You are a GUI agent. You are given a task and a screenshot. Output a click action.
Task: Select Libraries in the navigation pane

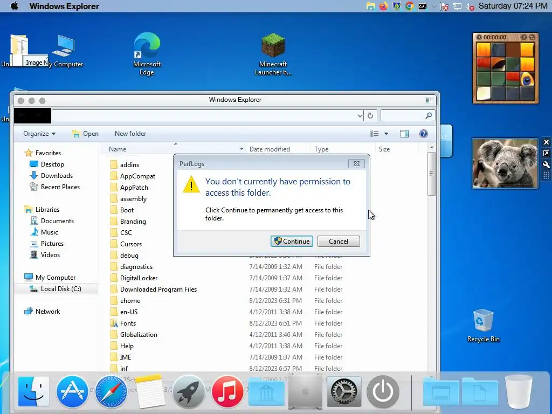tap(42, 210)
